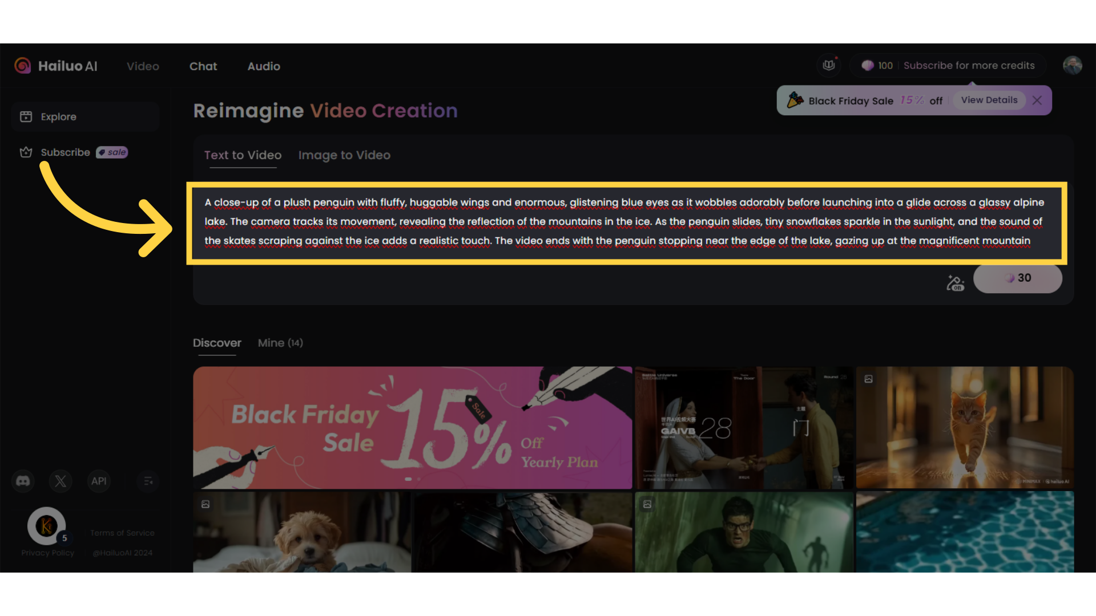
Task: Open the GAIVE 28 video thumbnail
Action: point(744,428)
